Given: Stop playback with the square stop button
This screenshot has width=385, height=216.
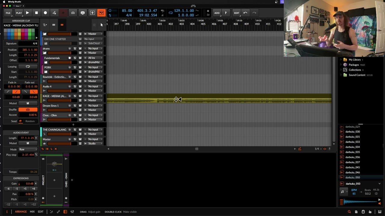Looking at the screenshot, I should [x=36, y=13].
